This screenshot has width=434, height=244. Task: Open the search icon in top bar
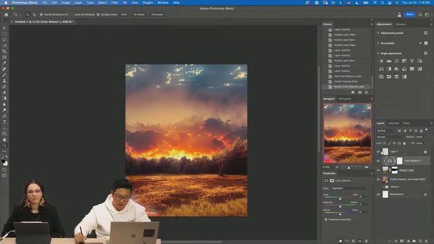click(x=420, y=14)
